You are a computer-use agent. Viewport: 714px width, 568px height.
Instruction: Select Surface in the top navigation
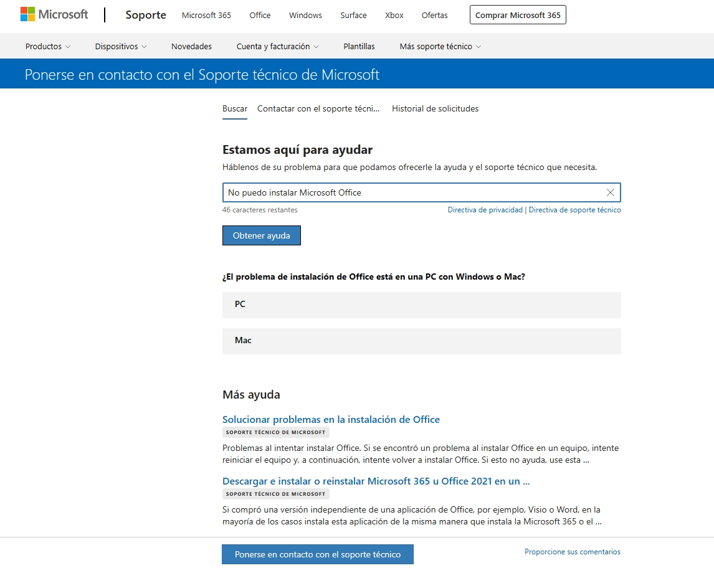(353, 15)
